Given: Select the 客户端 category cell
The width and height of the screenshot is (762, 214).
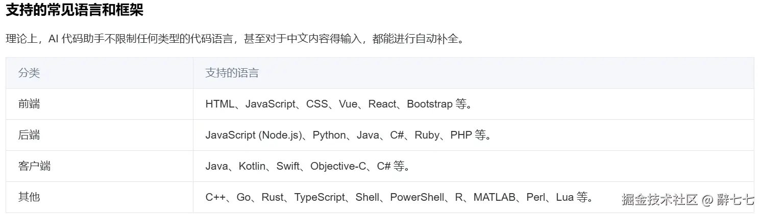Looking at the screenshot, I should coord(34,166).
